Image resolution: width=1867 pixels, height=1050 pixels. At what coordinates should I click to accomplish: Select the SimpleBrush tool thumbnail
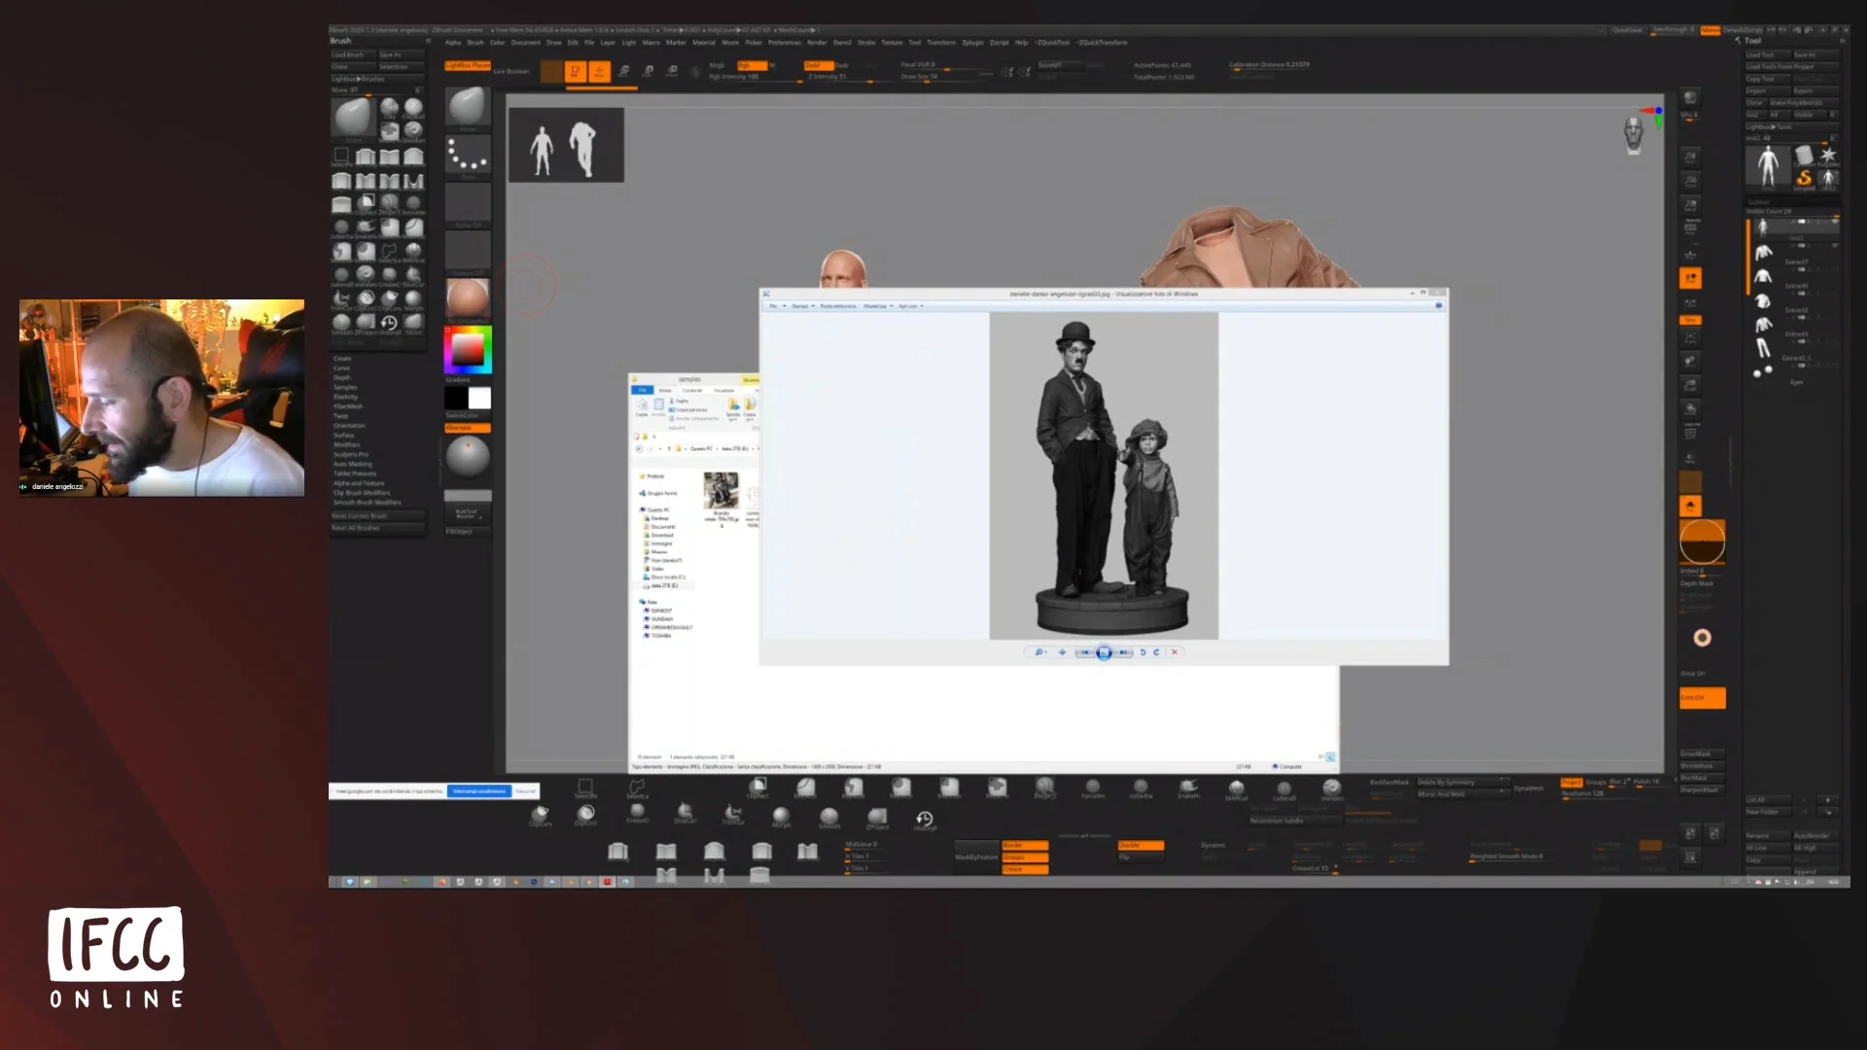(x=1805, y=179)
